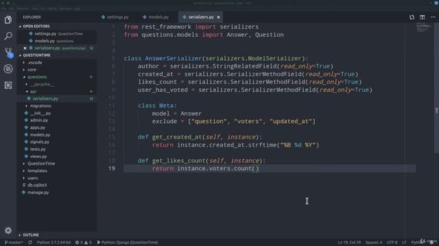The image size is (439, 246).
Task: Select the Python 3.7.2 64-bit interpreter entry
Action: pyautogui.click(x=54, y=243)
